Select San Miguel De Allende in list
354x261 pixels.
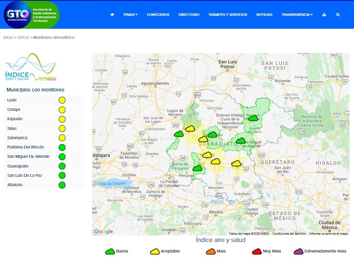point(44,157)
